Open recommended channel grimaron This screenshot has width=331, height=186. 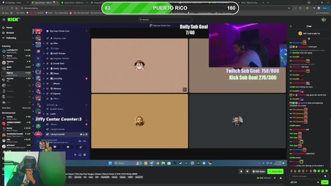tap(16, 146)
